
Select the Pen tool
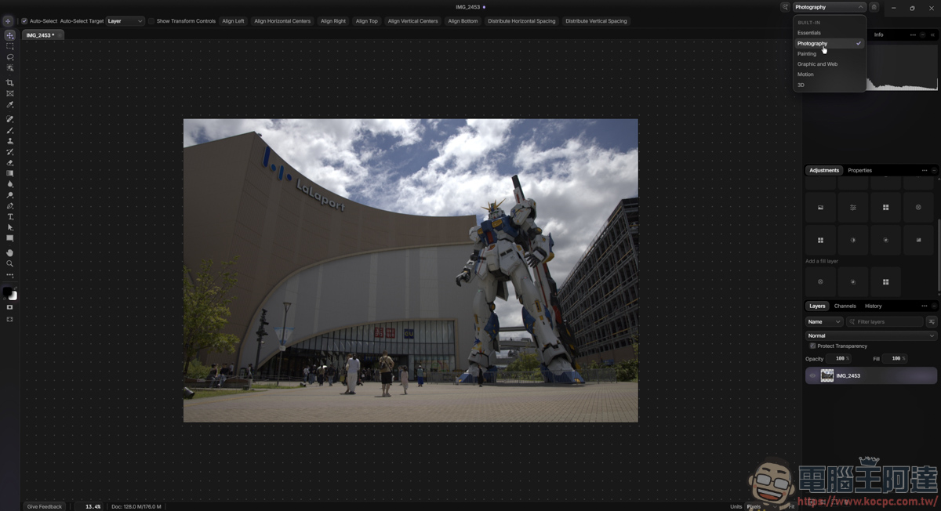(x=10, y=206)
